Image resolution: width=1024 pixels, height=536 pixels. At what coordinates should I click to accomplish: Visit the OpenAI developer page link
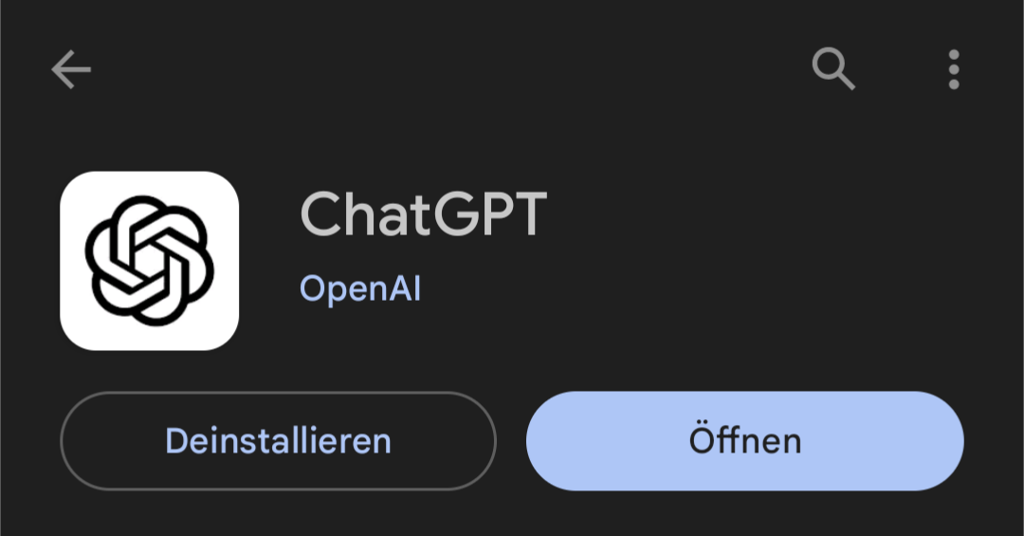pos(360,288)
